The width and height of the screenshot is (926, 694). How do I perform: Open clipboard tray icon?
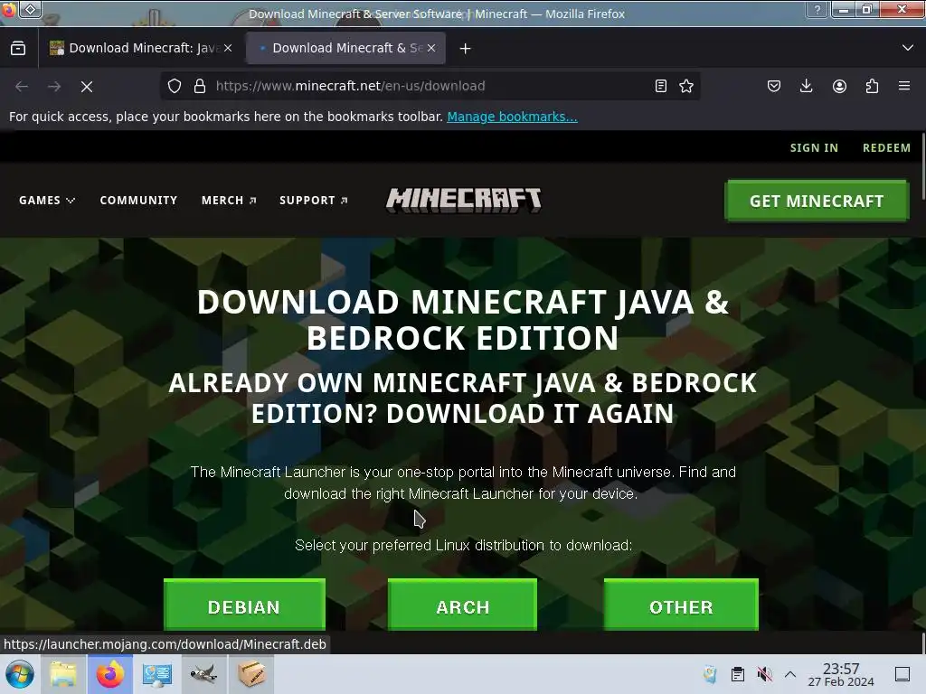[738, 674]
